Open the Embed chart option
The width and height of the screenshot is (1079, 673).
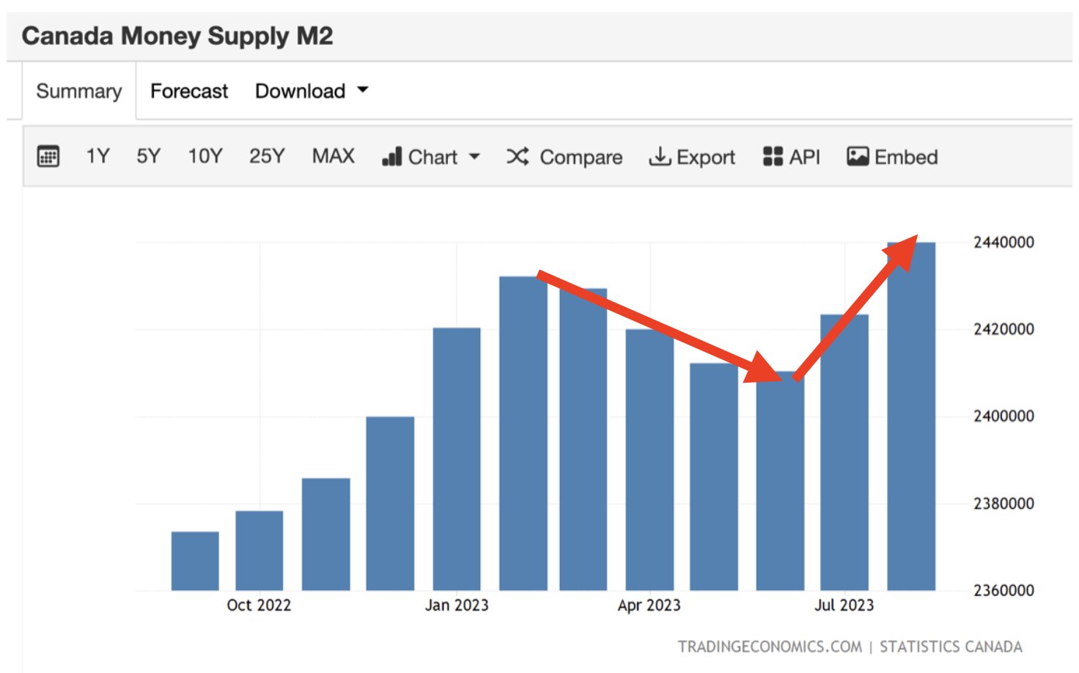(892, 157)
